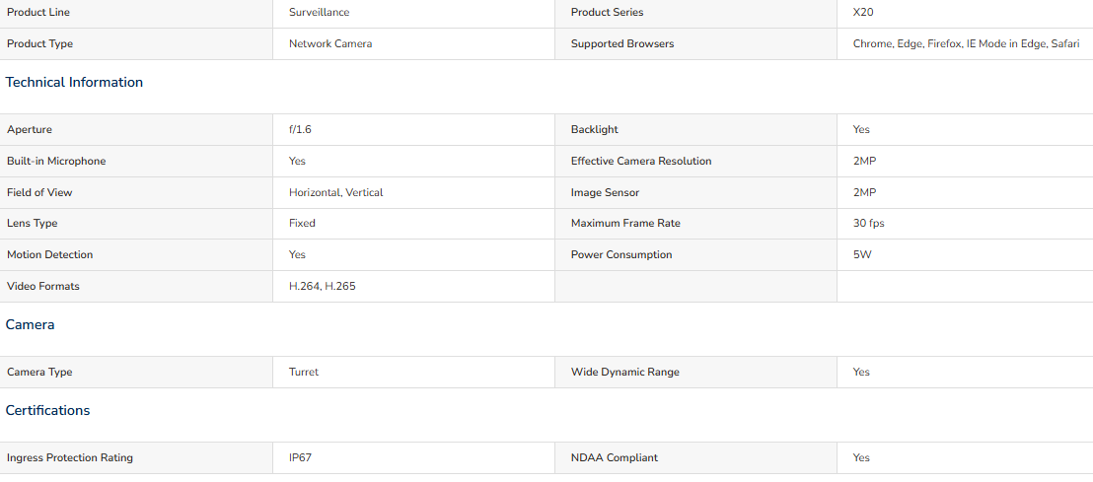Select the Built-in Microphone label
Image resolution: width=1093 pixels, height=482 pixels.
56,161
